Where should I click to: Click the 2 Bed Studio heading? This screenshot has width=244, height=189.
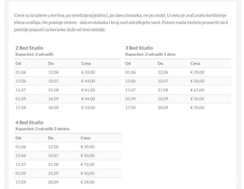29,48
